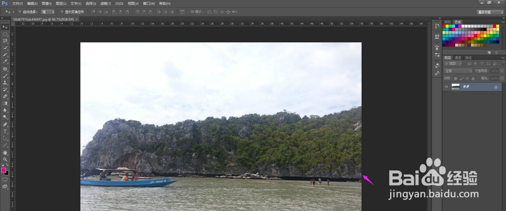Open the 类型 layer filter dropdown
This screenshot has height=211, width=506.
pyautogui.click(x=453, y=64)
